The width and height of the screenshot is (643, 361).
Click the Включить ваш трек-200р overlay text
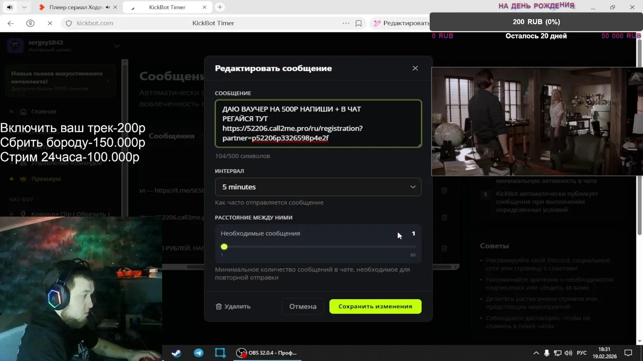click(x=73, y=128)
